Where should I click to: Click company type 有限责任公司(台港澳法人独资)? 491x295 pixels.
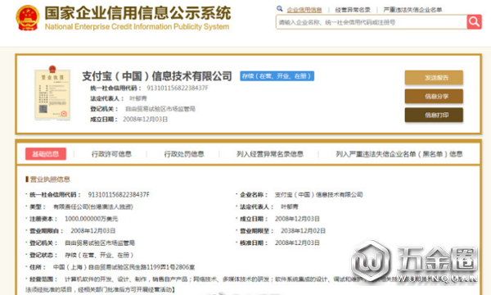tap(93, 206)
